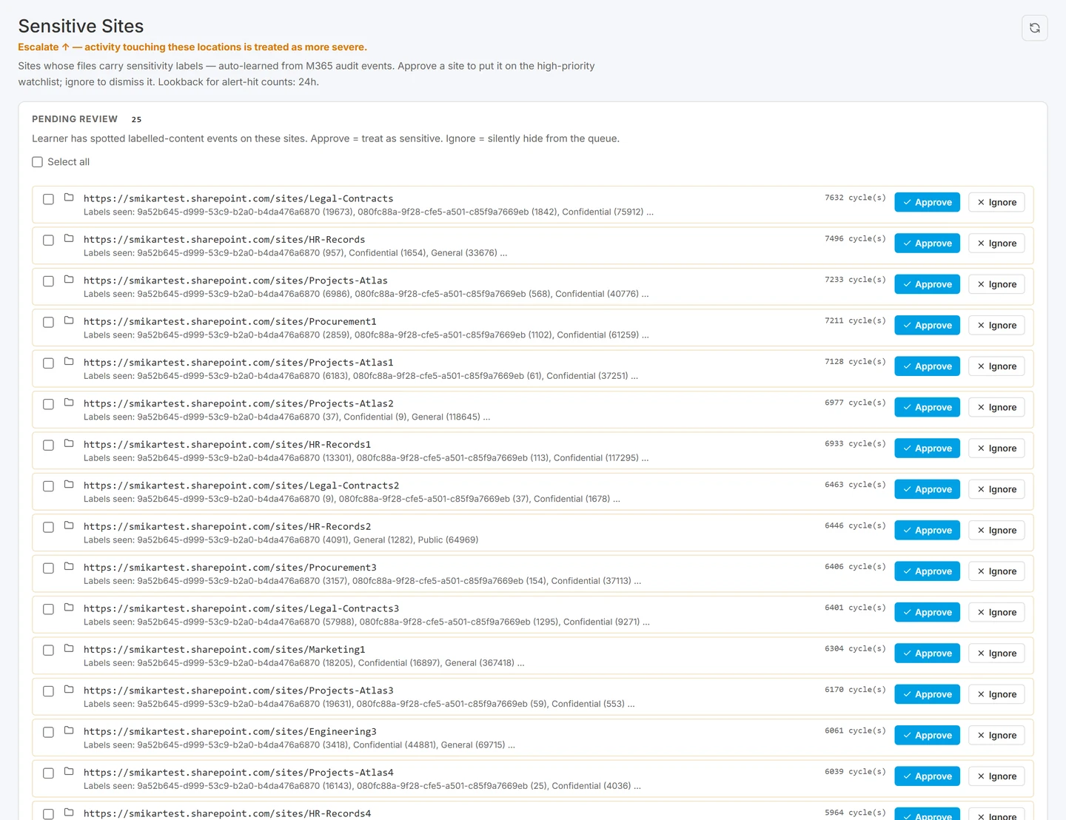Approve the Legal-Contracts site

click(x=927, y=202)
